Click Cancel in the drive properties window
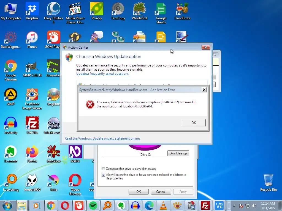The image size is (282, 211). point(161,191)
